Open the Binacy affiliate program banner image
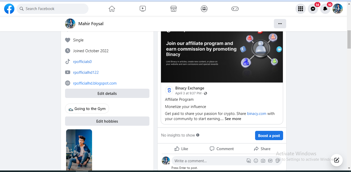 click(222, 57)
